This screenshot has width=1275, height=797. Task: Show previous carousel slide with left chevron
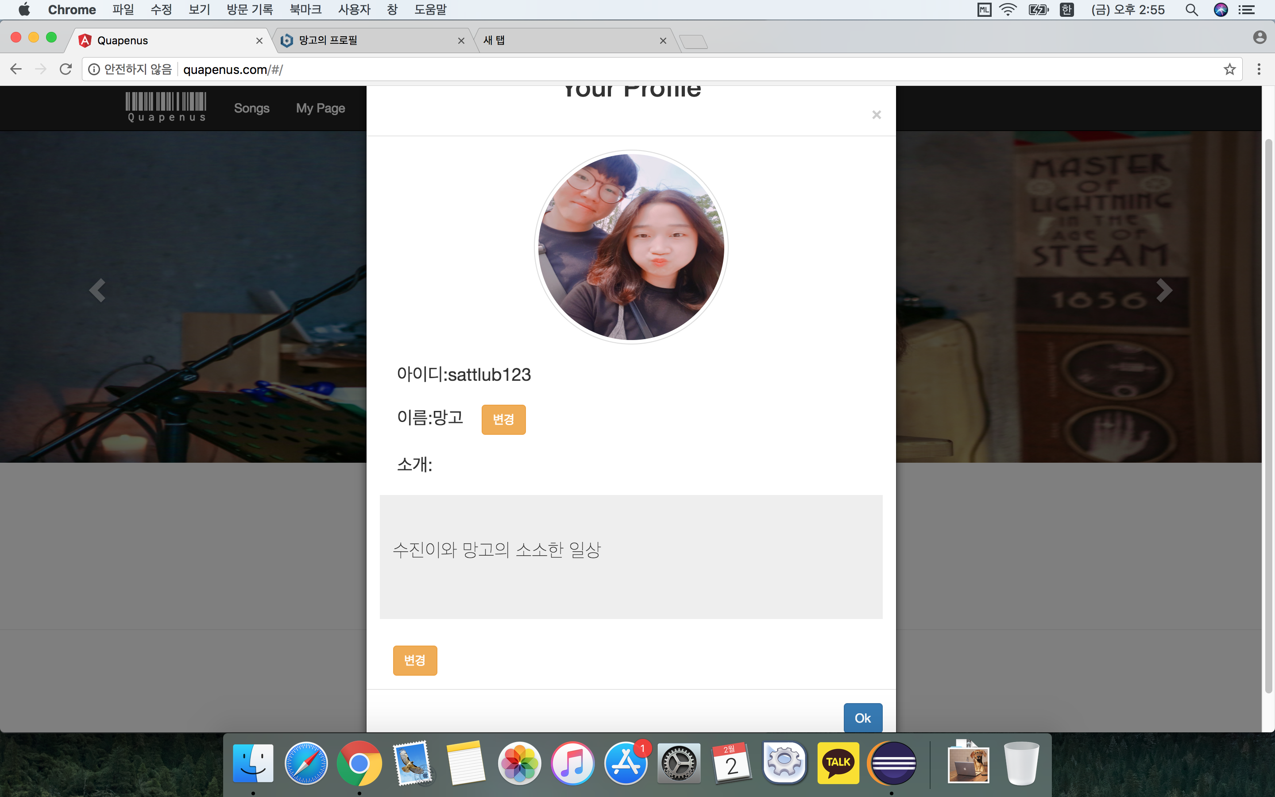click(97, 290)
